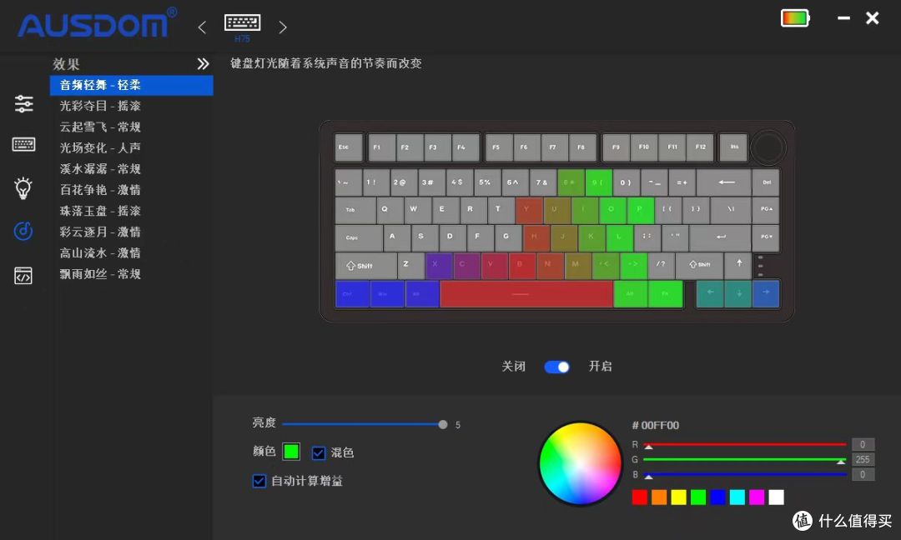Choose the green preset color swatch
This screenshot has width=901, height=540.
click(x=698, y=497)
